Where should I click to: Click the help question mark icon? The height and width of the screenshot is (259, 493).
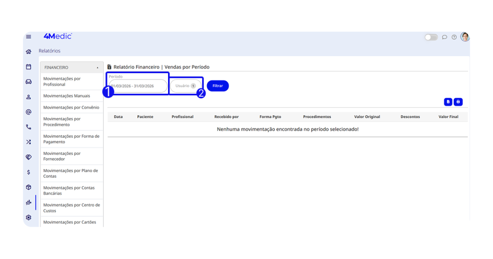click(x=454, y=37)
